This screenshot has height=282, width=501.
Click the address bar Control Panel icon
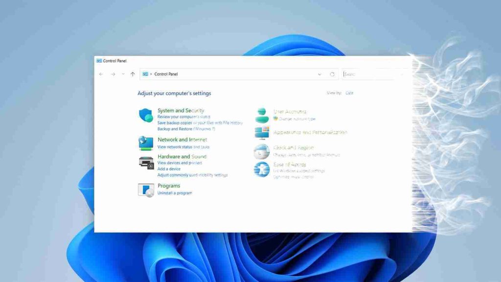(145, 74)
